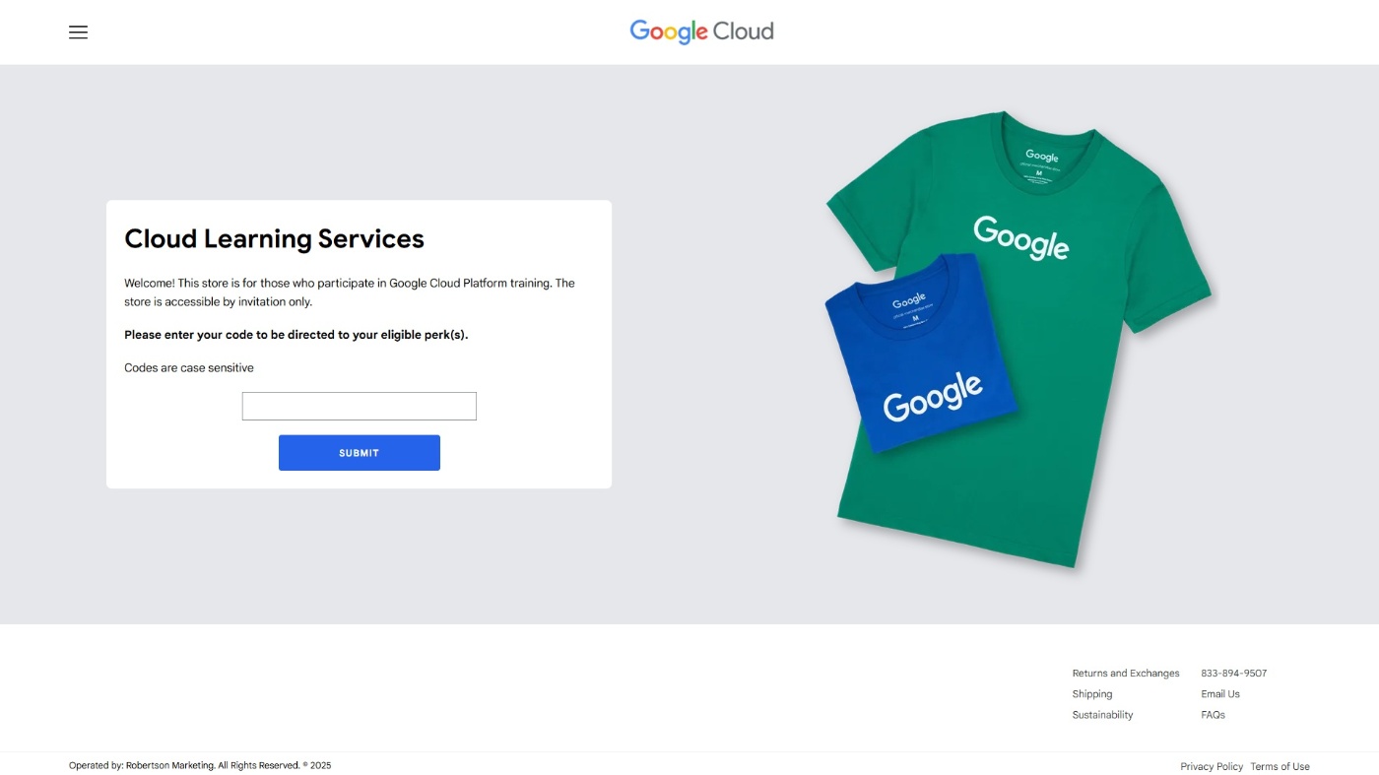Screen dimensions: 1379x775
Task: Open the Returns and Exchanges link
Action: click(x=1126, y=674)
